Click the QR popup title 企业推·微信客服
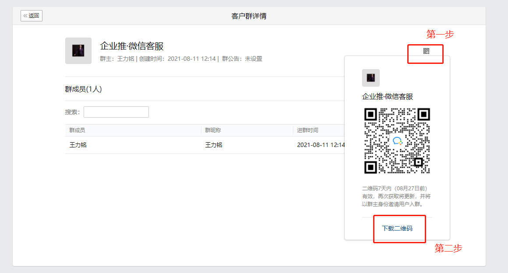Screen dimensions: 508x273 pos(388,97)
